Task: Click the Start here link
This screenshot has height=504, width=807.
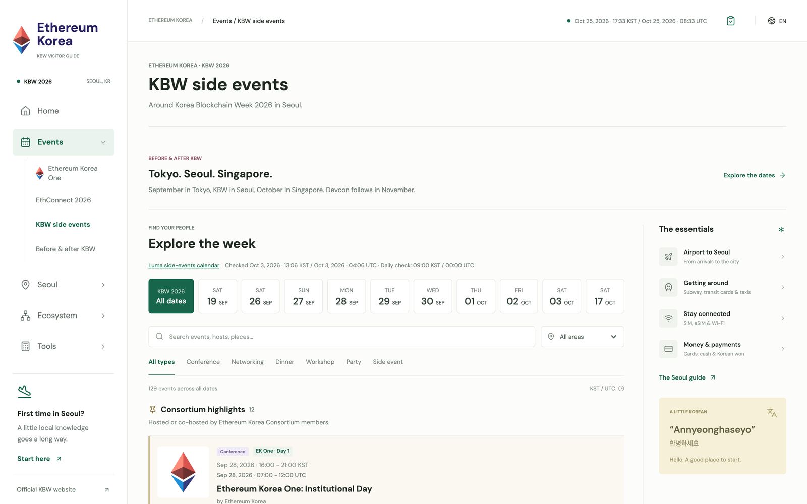Action: (39, 459)
